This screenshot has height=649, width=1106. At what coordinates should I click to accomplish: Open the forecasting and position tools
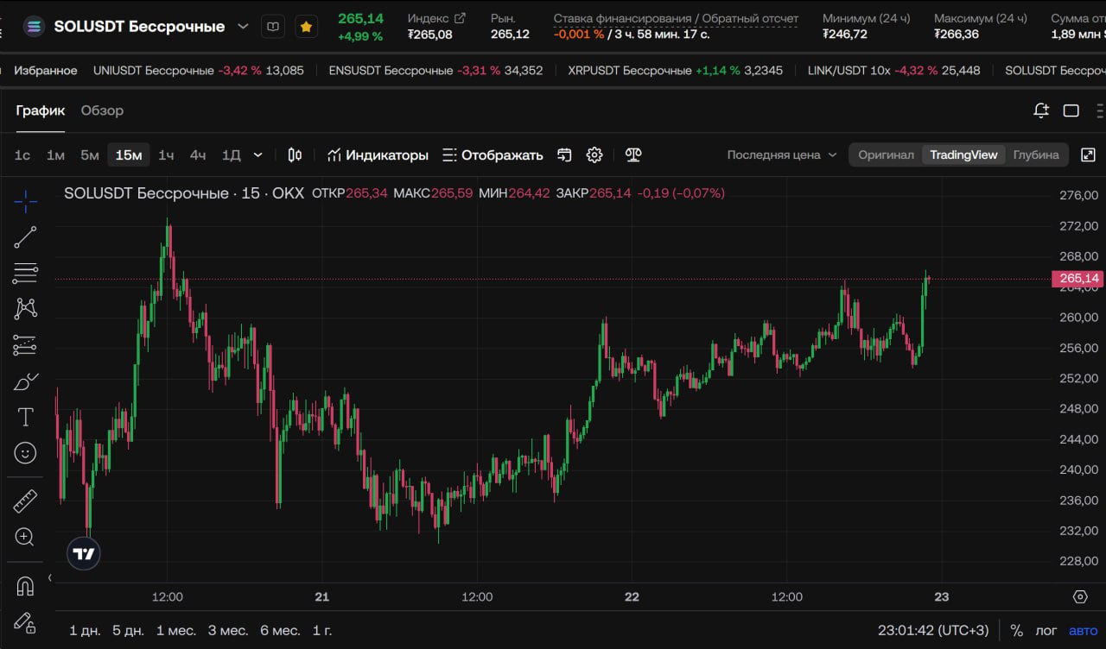coord(25,345)
